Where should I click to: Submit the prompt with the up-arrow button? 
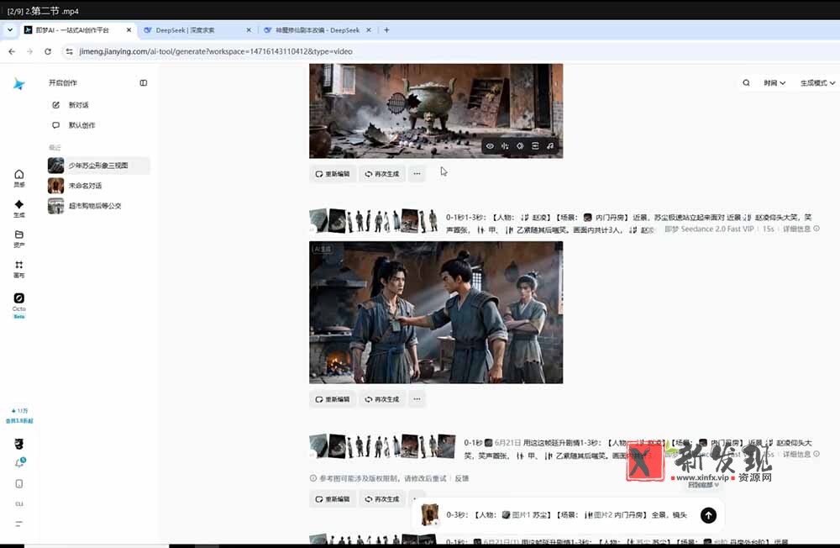pyautogui.click(x=708, y=515)
